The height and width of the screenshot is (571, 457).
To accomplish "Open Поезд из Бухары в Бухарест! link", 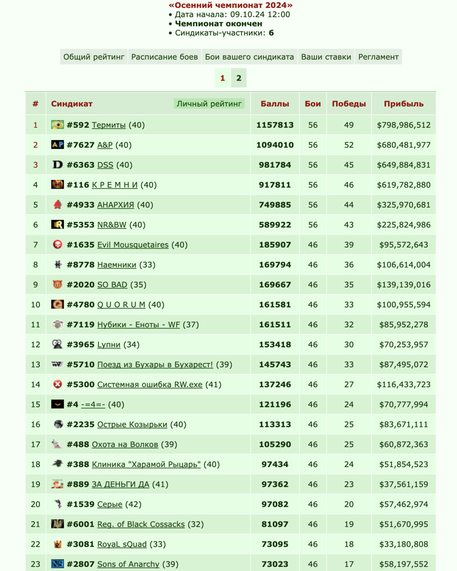I will click(x=155, y=364).
